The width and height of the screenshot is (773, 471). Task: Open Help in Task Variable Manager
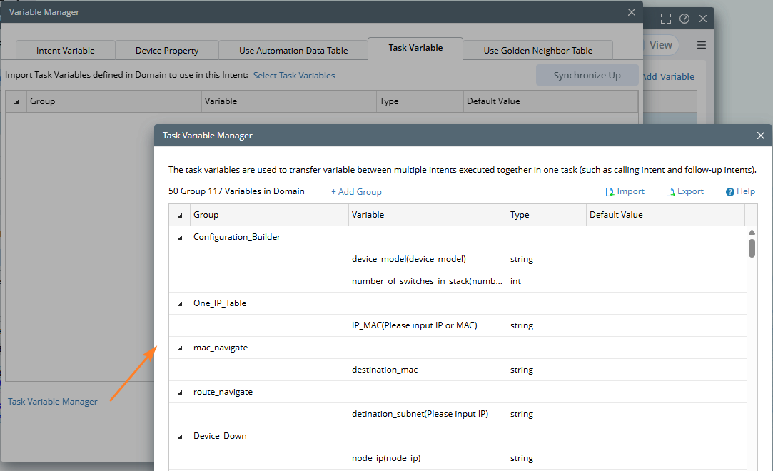(740, 192)
